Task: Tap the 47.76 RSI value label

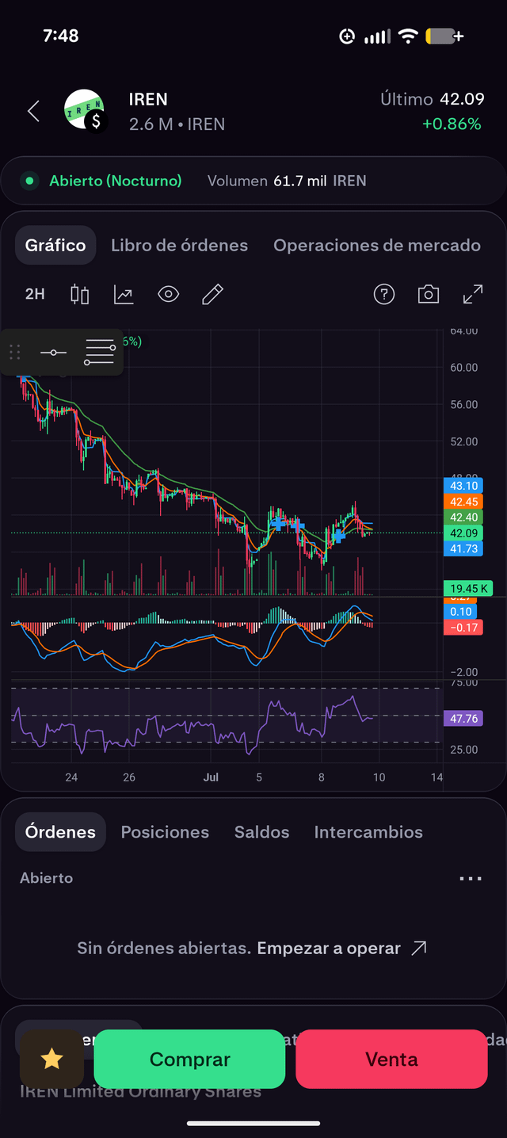Action: point(463,719)
